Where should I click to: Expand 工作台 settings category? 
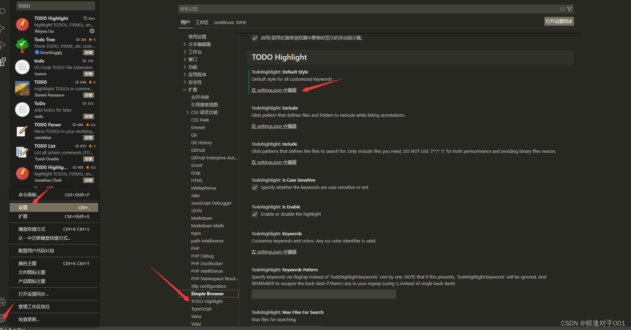[185, 52]
